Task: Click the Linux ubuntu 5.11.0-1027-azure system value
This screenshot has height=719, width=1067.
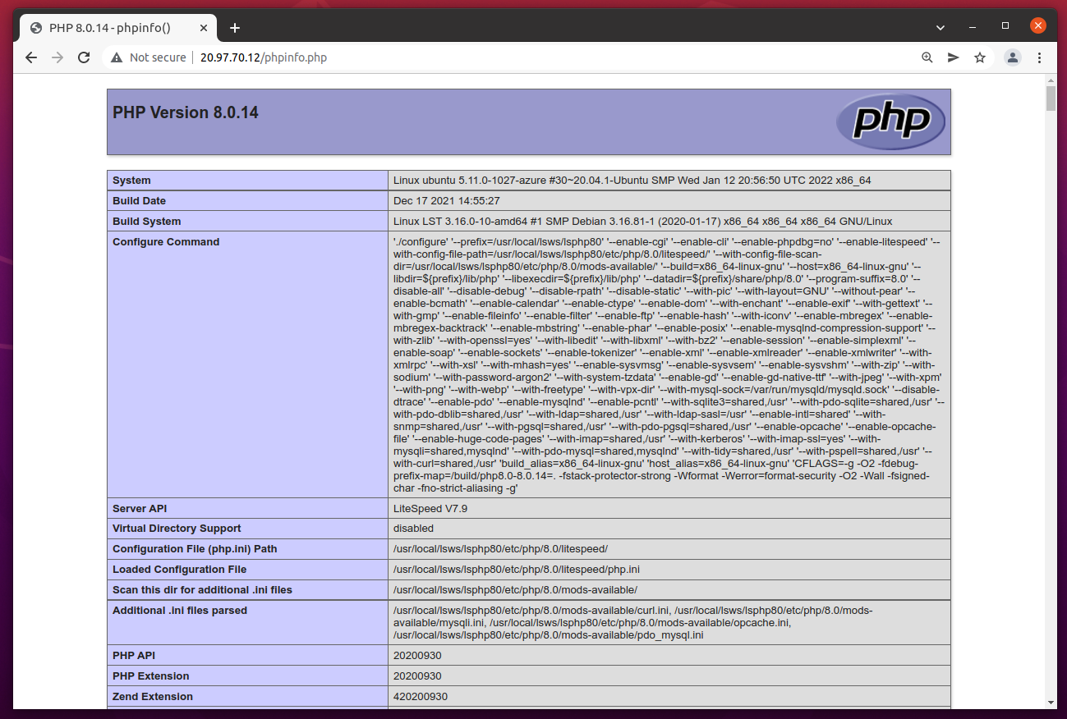Action: click(x=632, y=181)
